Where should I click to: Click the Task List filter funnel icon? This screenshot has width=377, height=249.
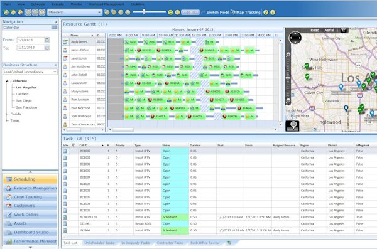tap(74, 145)
